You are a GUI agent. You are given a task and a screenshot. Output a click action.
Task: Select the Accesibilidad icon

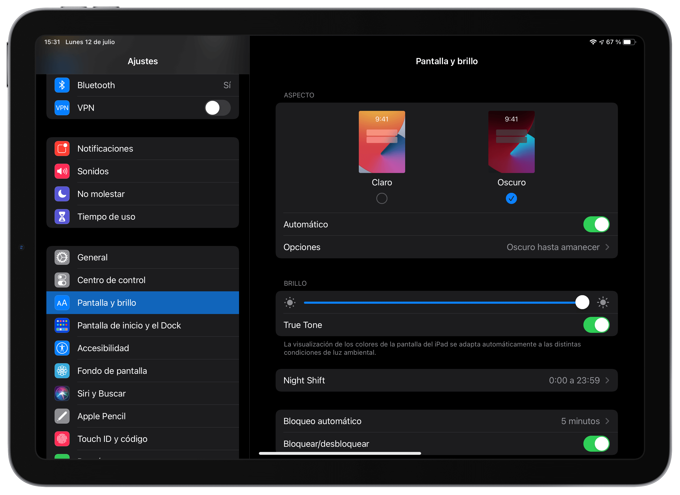pos(62,348)
